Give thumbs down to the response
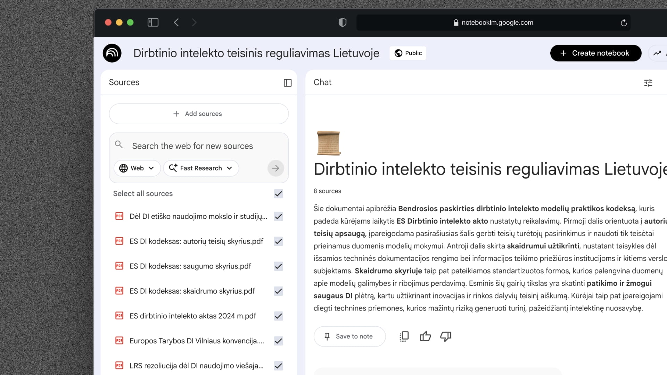The width and height of the screenshot is (667, 375). coord(446,336)
